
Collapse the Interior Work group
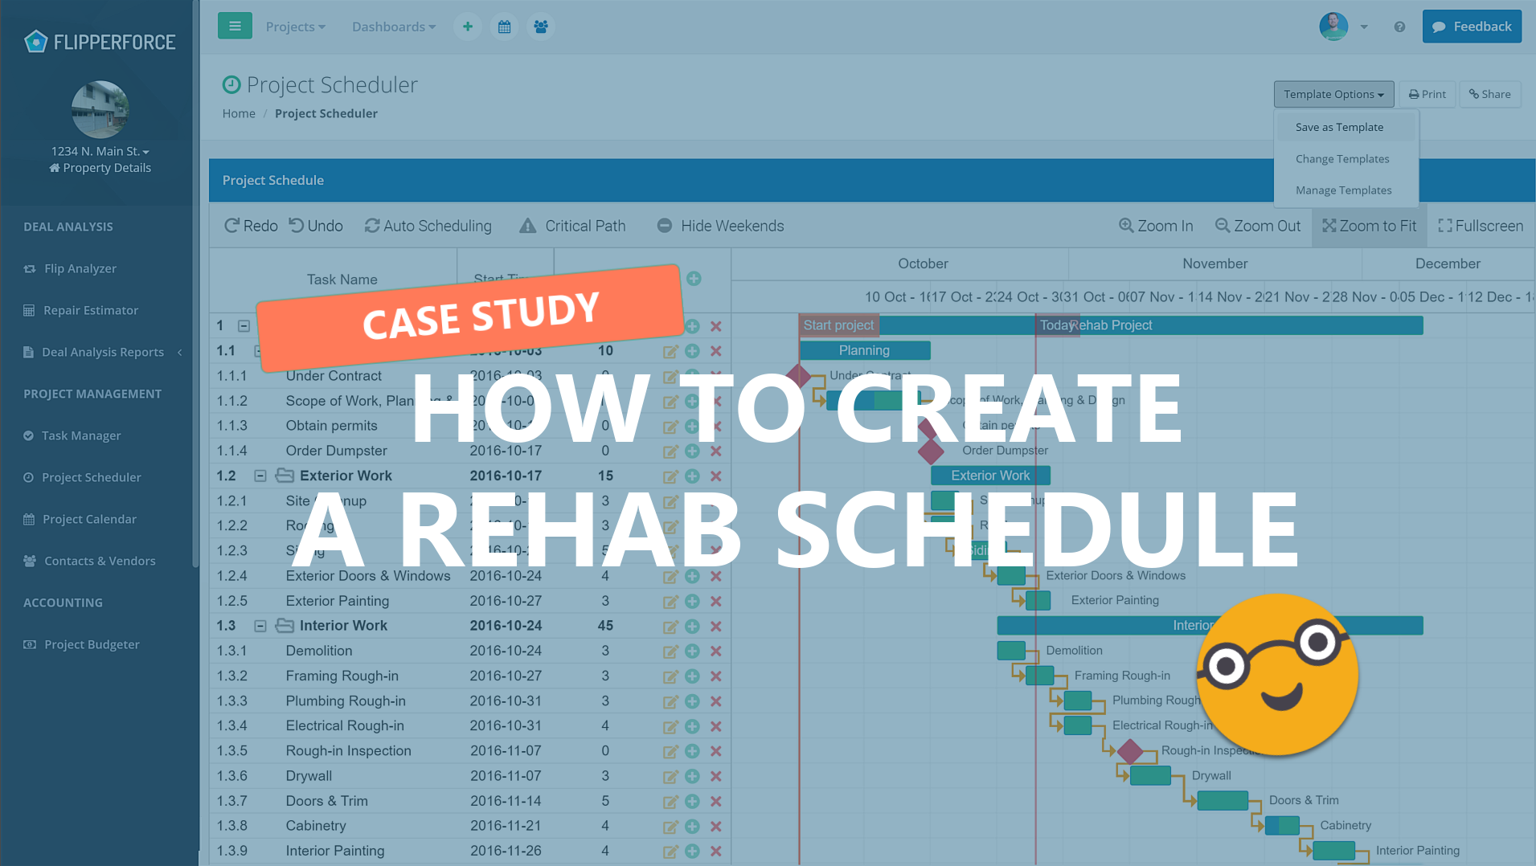click(260, 626)
